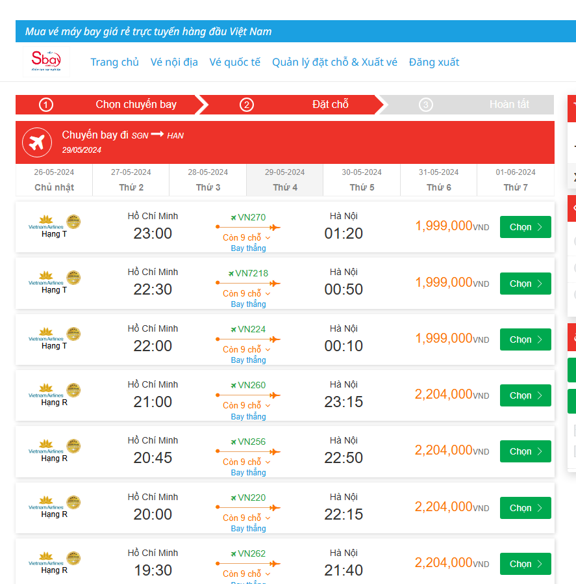Viewport: 576px width, 584px height.
Task: Click the airplane icon in red flight header
Action: [37, 142]
